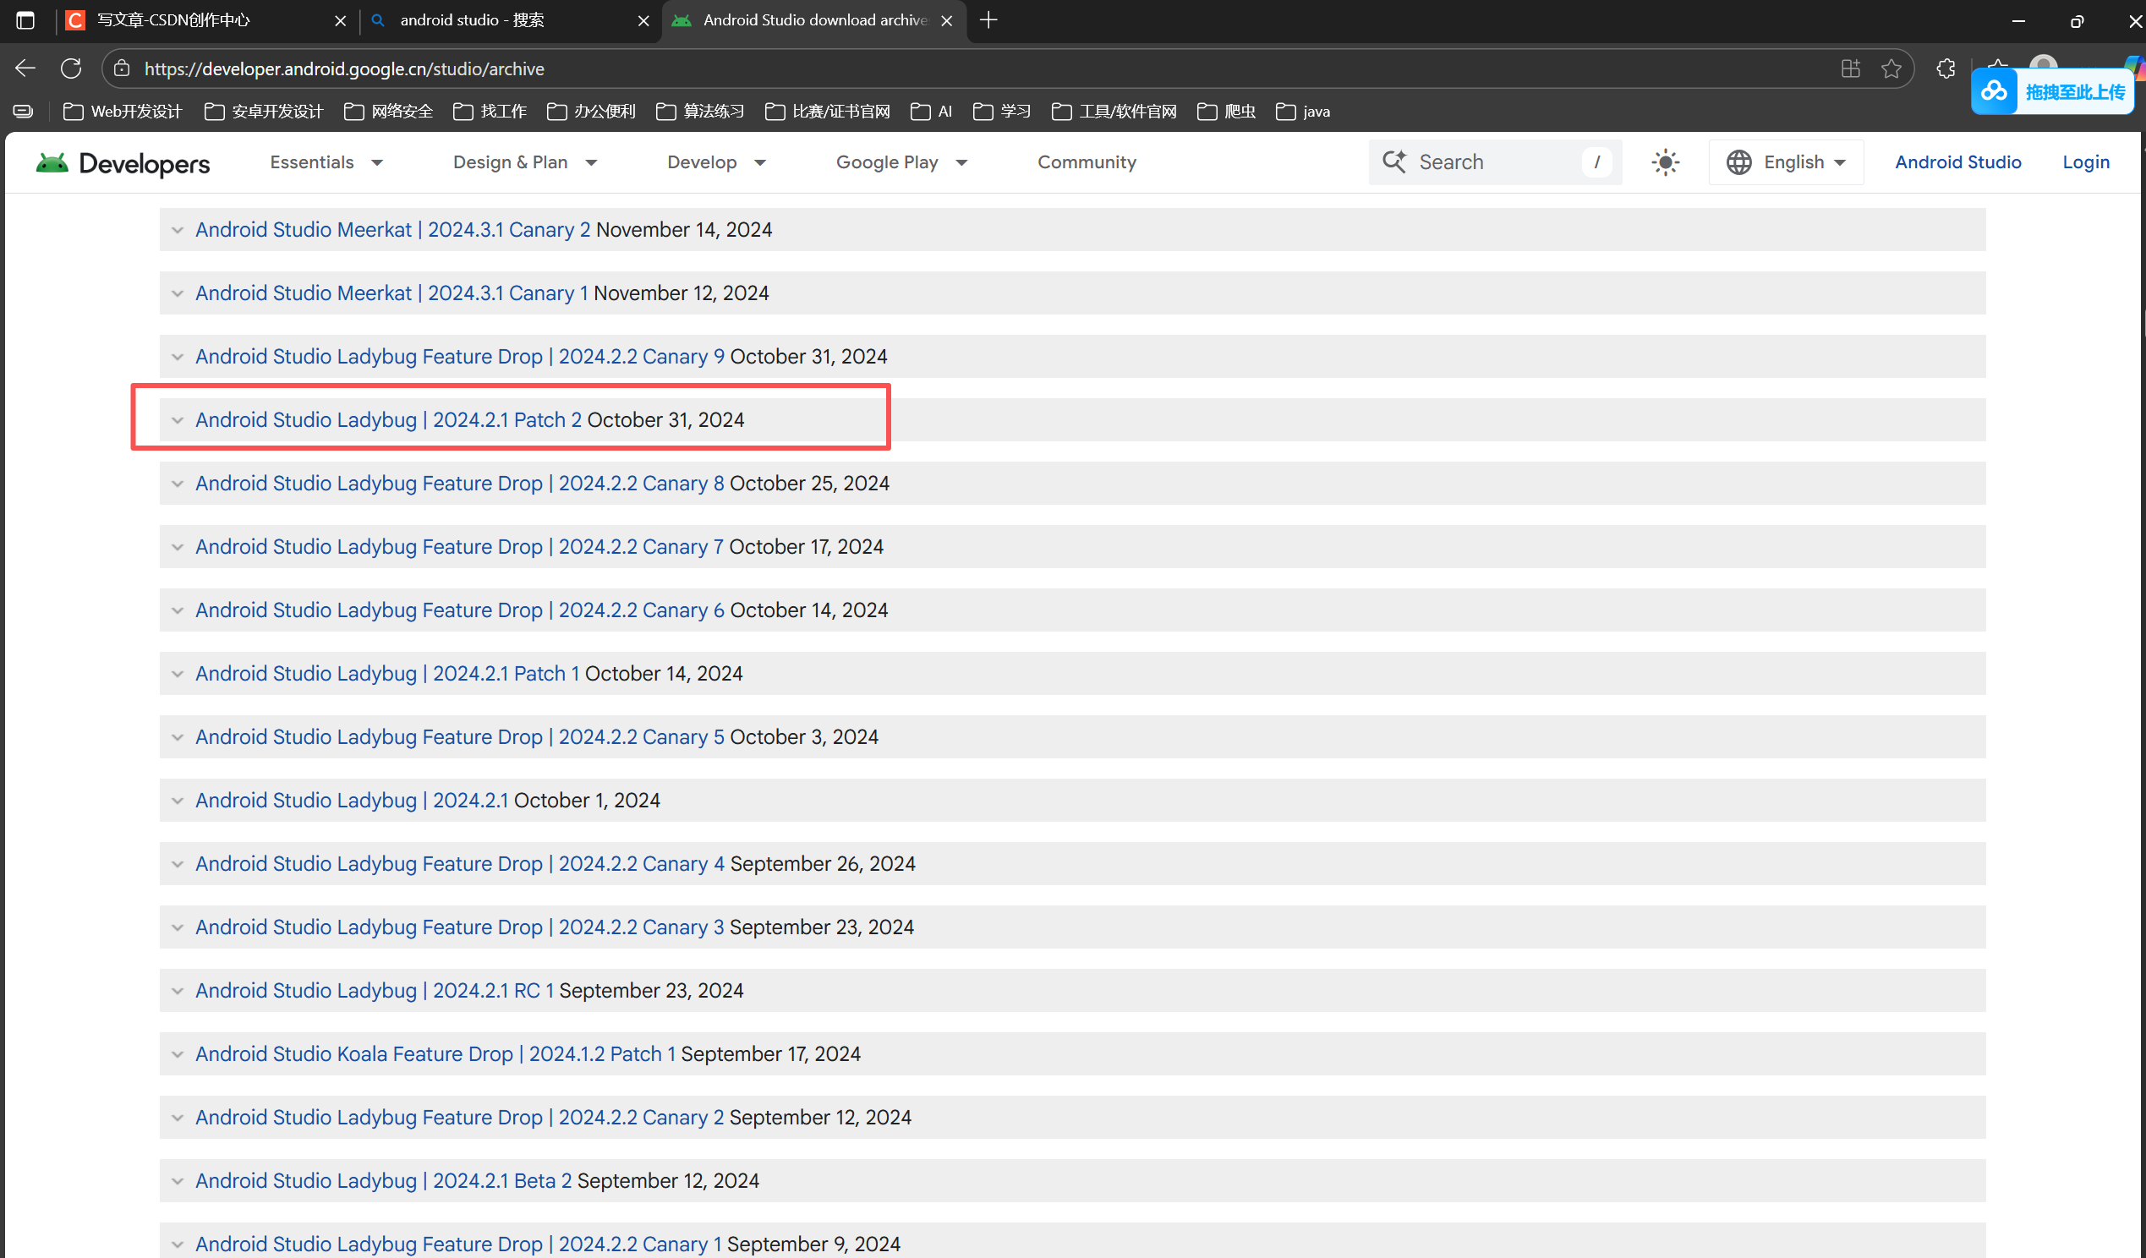The width and height of the screenshot is (2146, 1258).
Task: Open Ladybug Feature Drop 2024.2.2 Canary 2 link
Action: [460, 1118]
